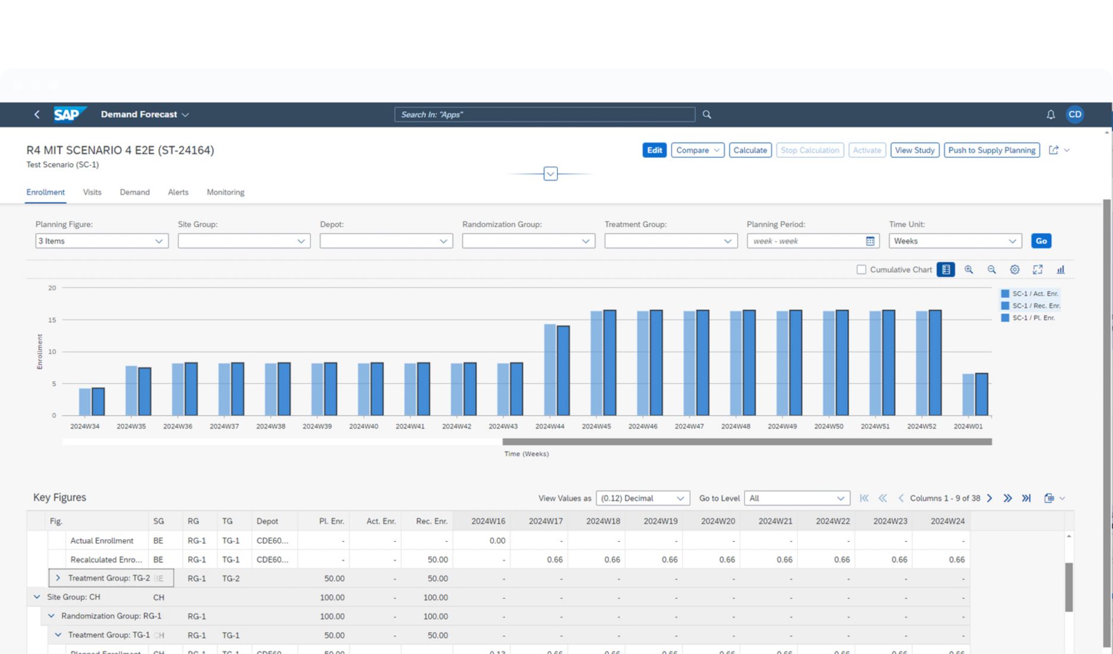The height and width of the screenshot is (654, 1113).
Task: Open the Planning Figure dropdown
Action: (x=102, y=241)
